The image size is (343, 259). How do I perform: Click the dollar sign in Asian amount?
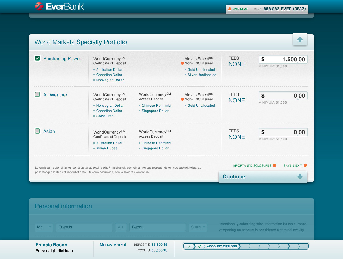263,132
